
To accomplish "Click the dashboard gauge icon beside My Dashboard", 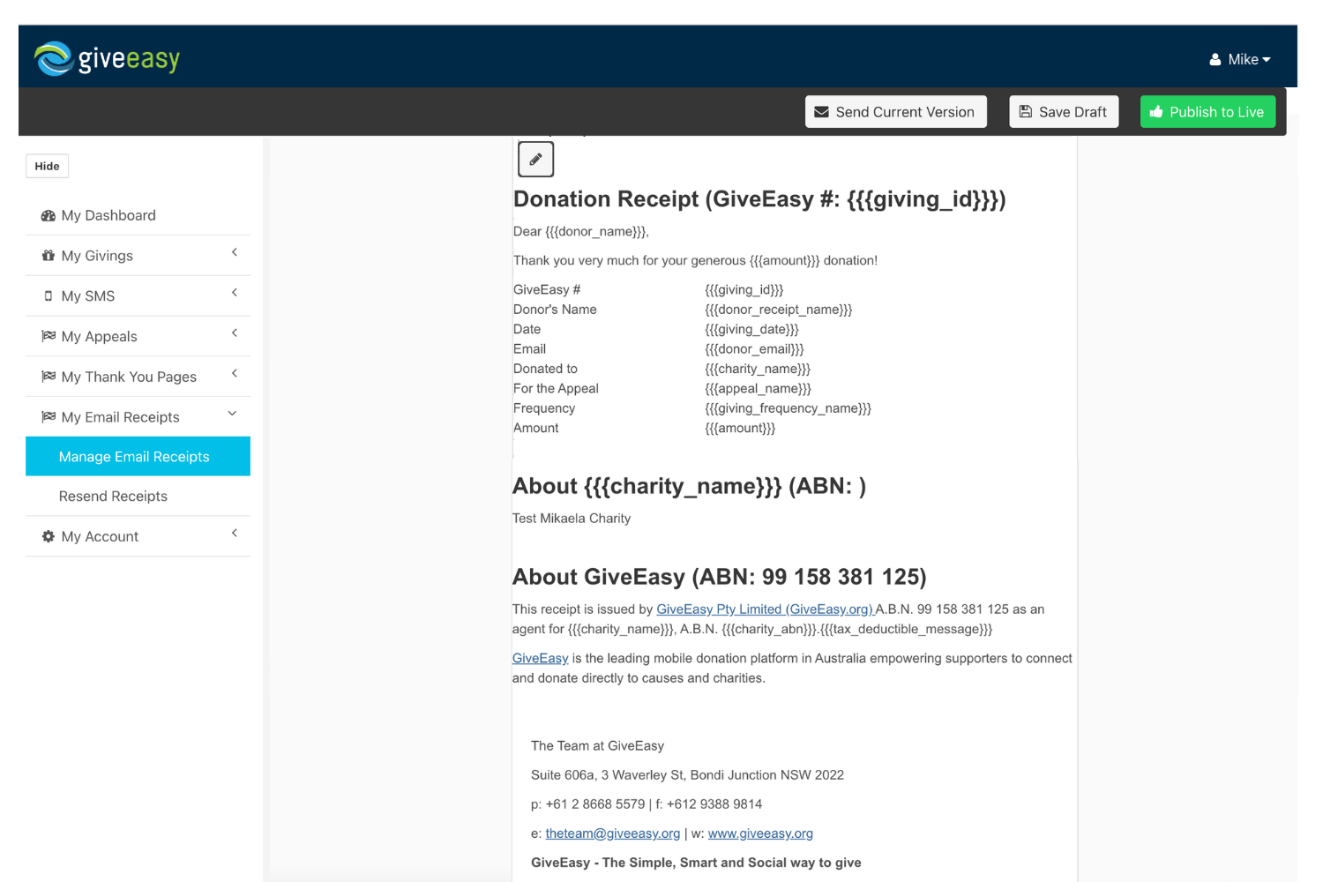I will (48, 214).
